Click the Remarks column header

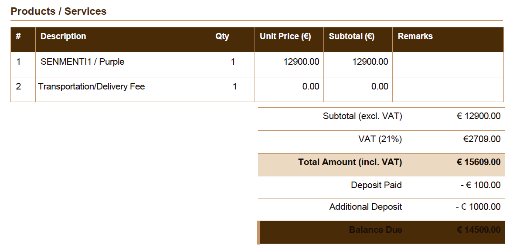(x=415, y=36)
